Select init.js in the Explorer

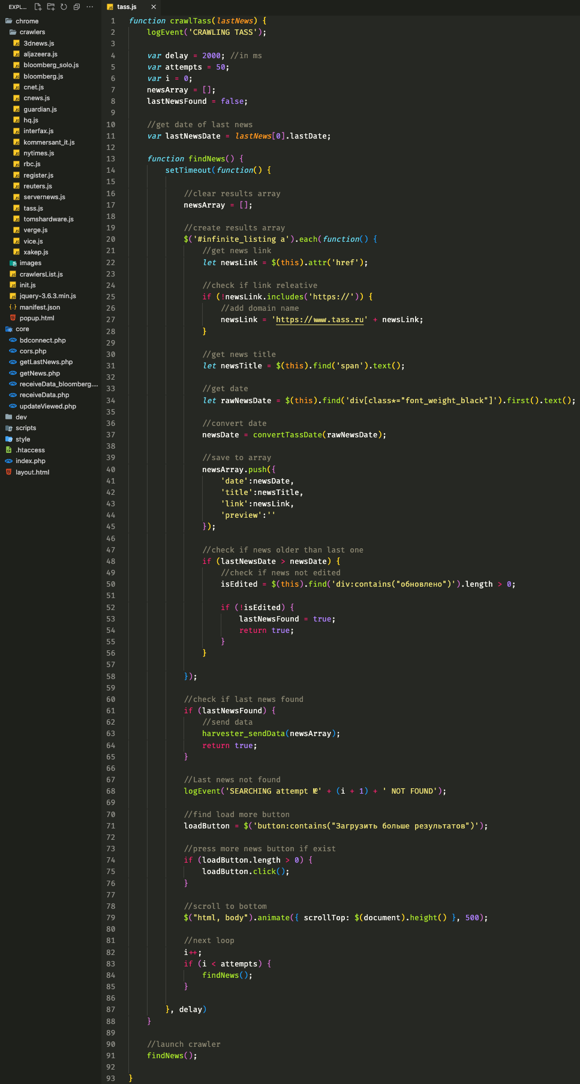point(28,285)
